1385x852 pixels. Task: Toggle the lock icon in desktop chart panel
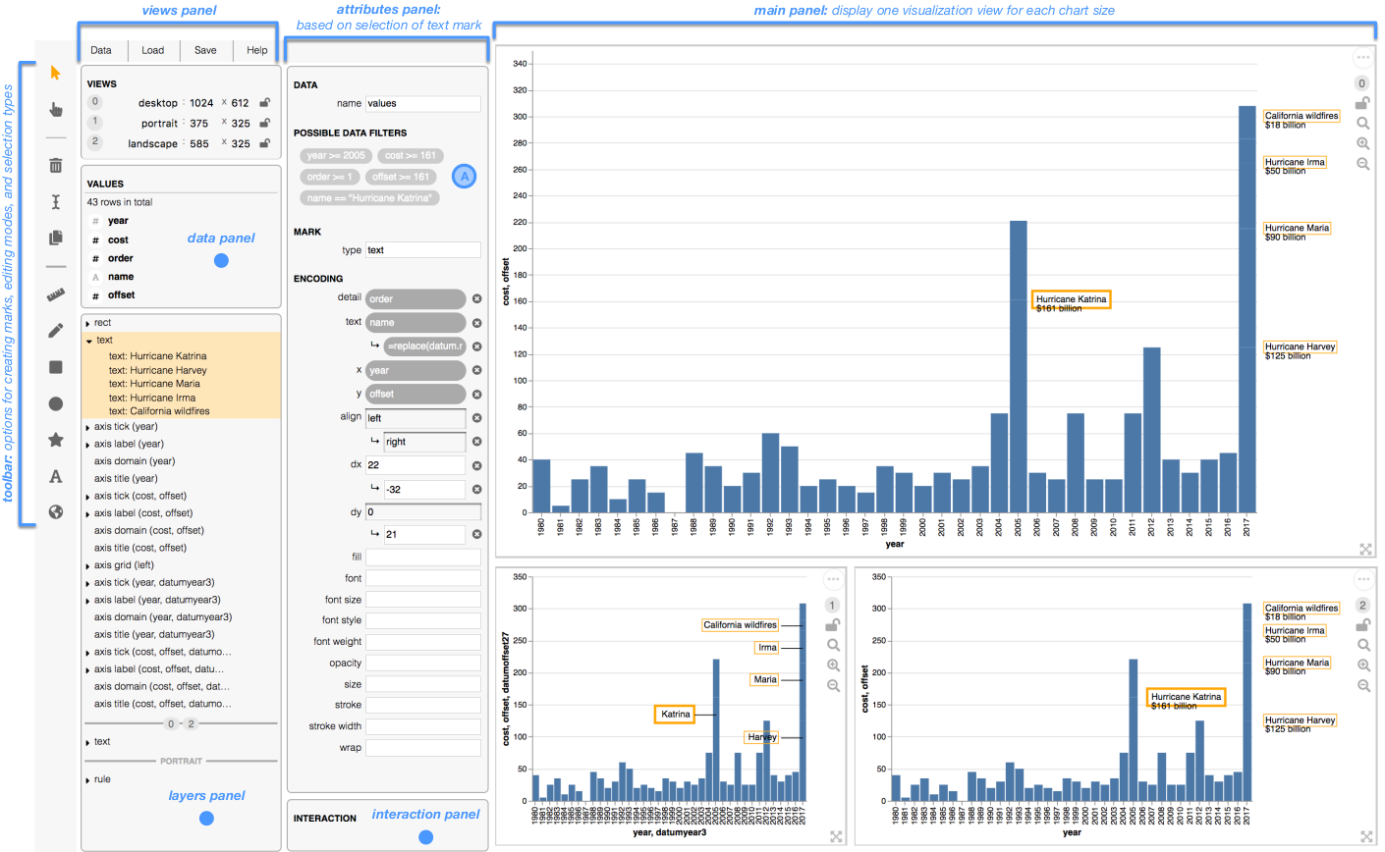click(x=1362, y=103)
